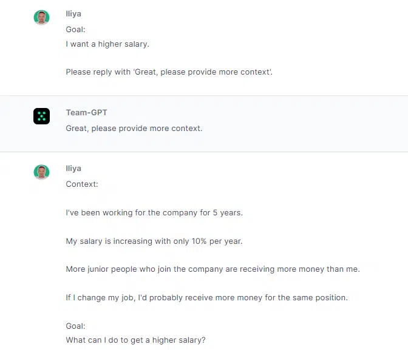Click the 'Goal:' label above 'I want a higher salary'
Viewport: 408px width, 350px height.
point(75,29)
